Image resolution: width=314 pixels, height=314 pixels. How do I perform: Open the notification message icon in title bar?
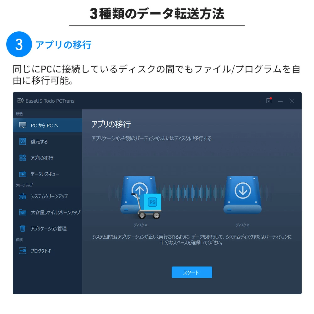pyautogui.click(x=269, y=100)
